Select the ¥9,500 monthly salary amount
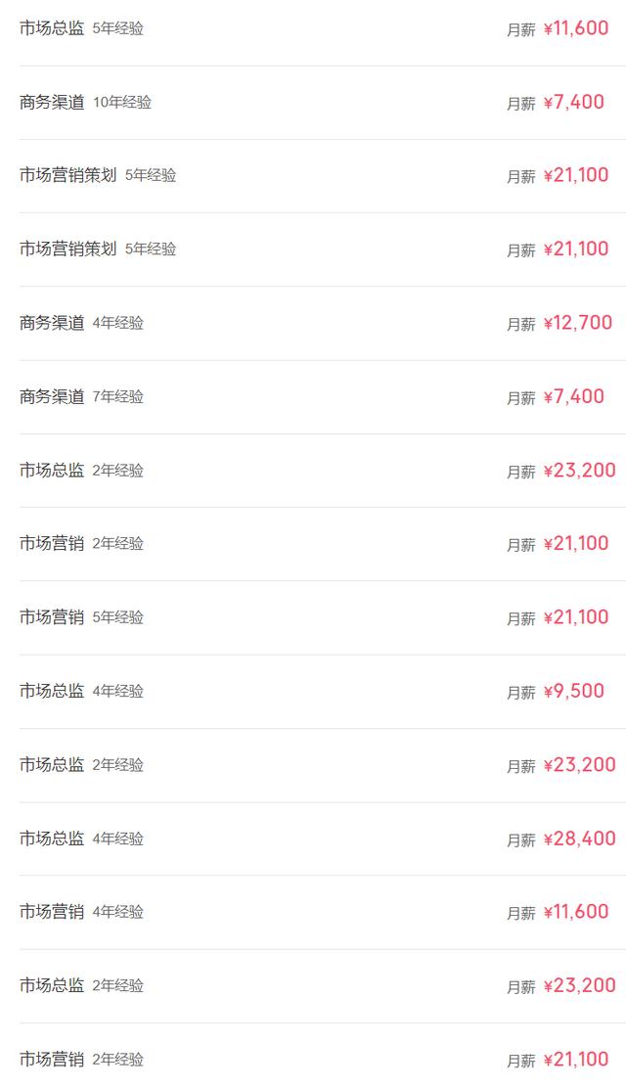The height and width of the screenshot is (1088, 626). 573,691
